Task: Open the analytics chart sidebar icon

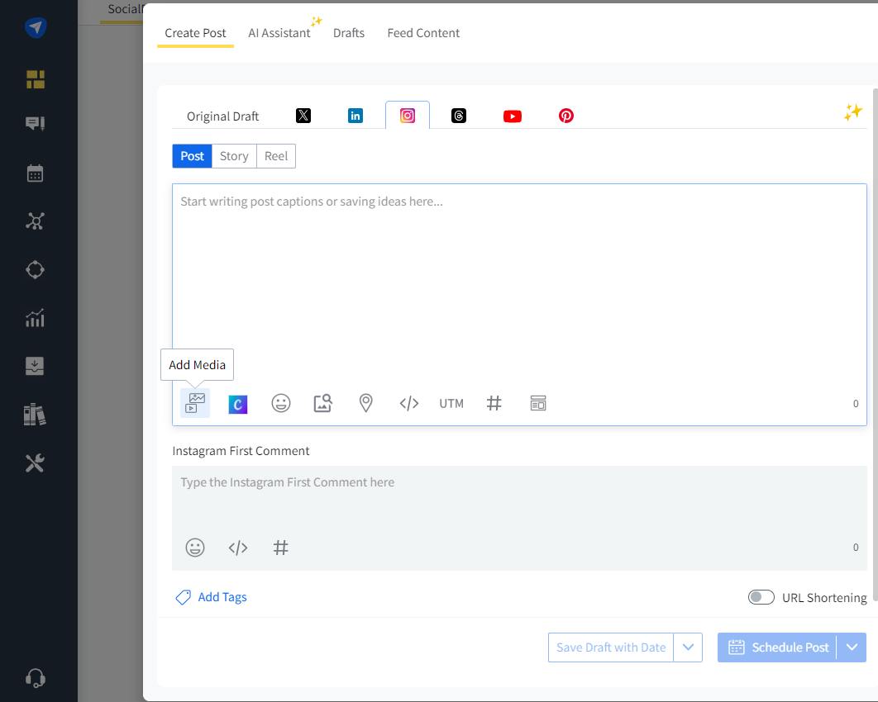Action: tap(35, 318)
